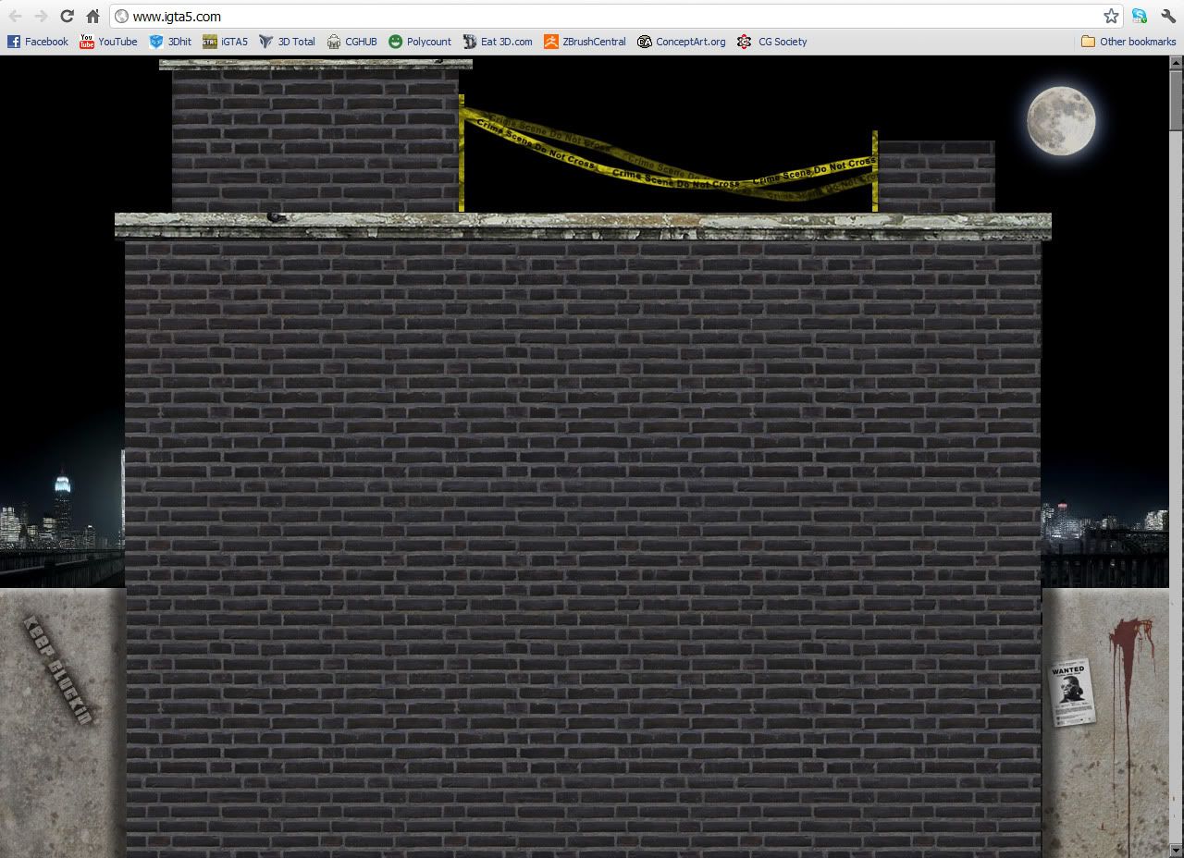Open the iGTA5 bookmark
Screen dimensions: 1184x858
225,42
